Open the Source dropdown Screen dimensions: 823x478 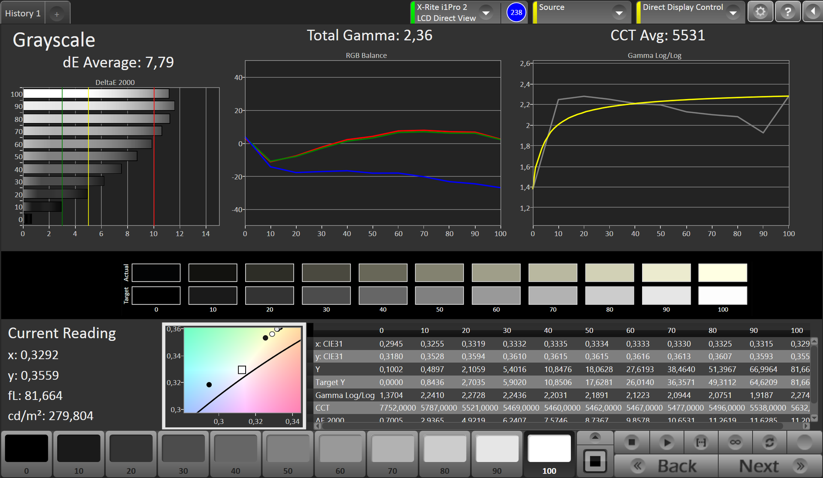pos(619,13)
